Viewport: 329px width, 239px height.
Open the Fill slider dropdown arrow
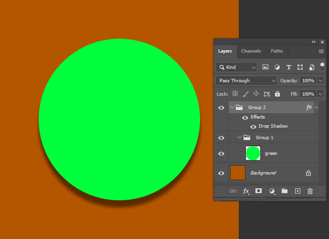point(320,94)
